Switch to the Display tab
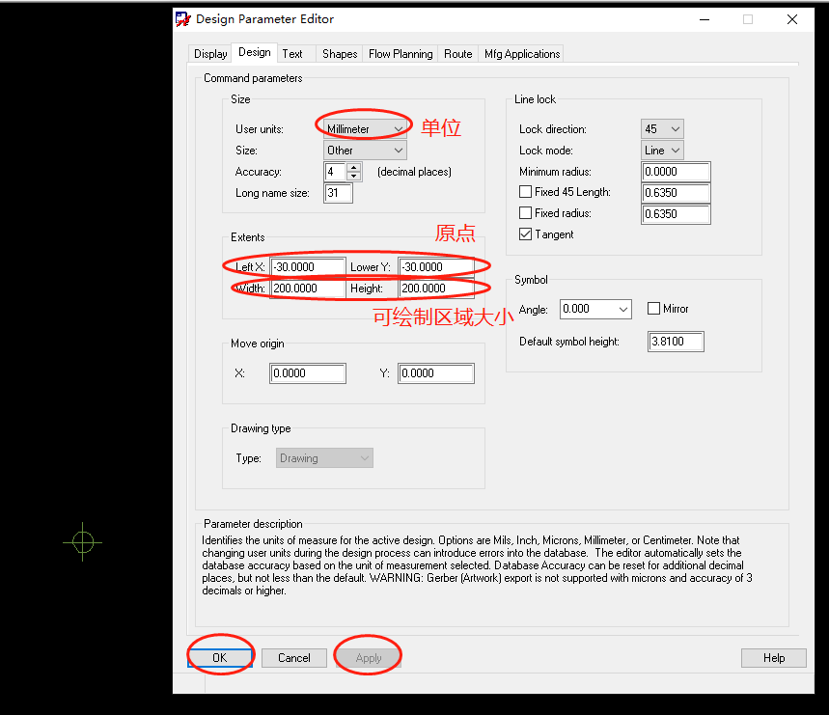The width and height of the screenshot is (829, 715). (210, 54)
